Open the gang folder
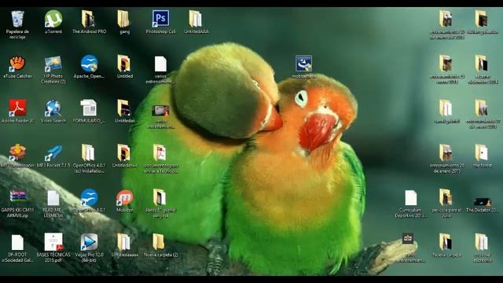This screenshot has height=283, width=503. (124, 19)
